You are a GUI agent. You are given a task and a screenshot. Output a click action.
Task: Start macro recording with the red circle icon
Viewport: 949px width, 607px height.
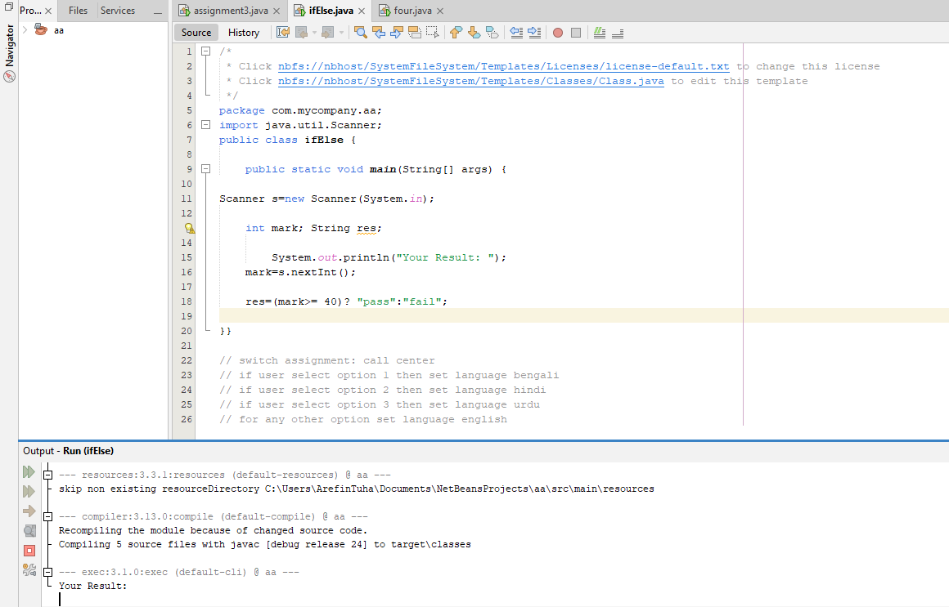[558, 32]
